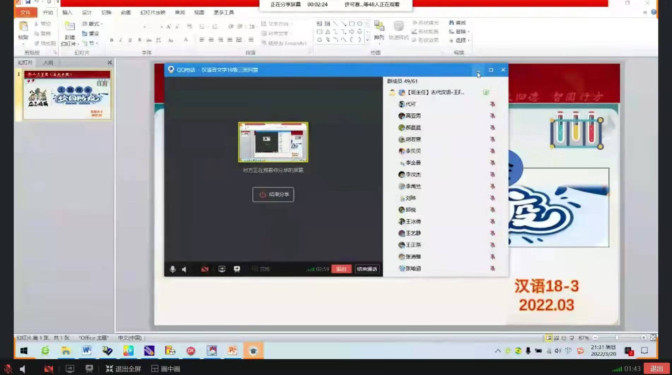
Task: Click the End Sharing (结束分享) button
Action: click(273, 195)
